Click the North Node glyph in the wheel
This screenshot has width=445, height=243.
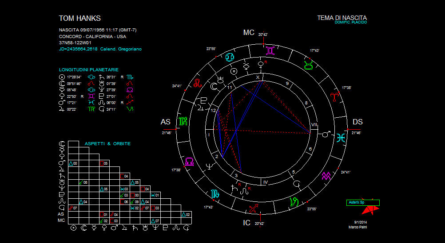click(x=244, y=191)
